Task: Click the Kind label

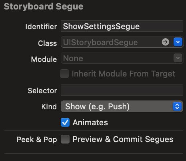Action: pyautogui.click(x=49, y=107)
